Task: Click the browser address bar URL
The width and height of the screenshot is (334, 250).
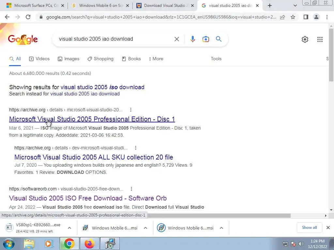Action: click(x=161, y=17)
